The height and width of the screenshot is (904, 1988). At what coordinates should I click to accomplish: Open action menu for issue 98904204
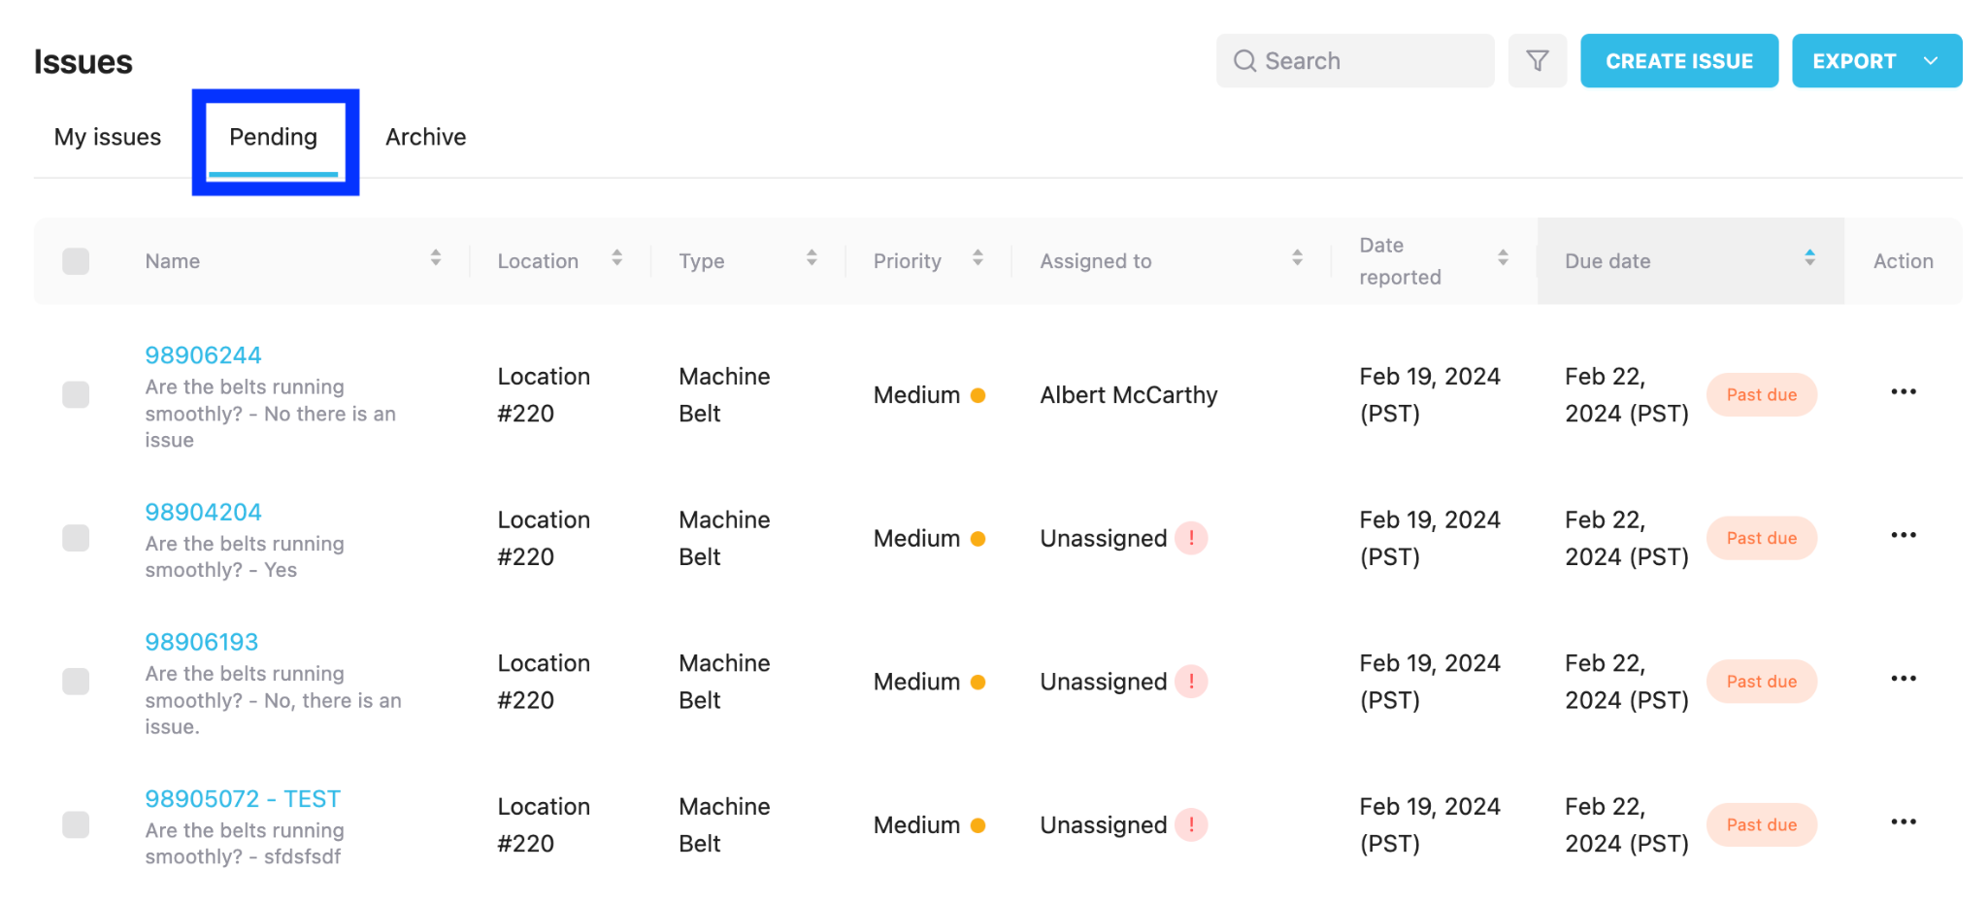(x=1904, y=536)
